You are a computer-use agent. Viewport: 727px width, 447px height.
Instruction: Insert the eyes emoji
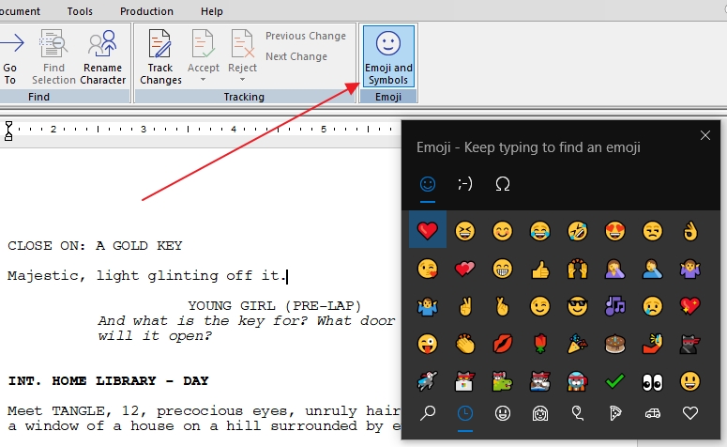pyautogui.click(x=653, y=382)
